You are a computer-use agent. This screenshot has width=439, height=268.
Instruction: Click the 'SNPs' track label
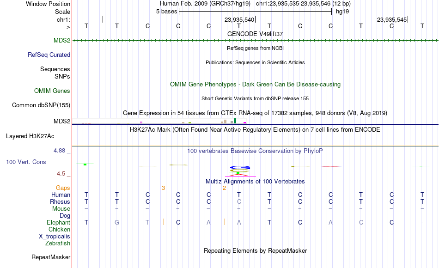click(62, 76)
